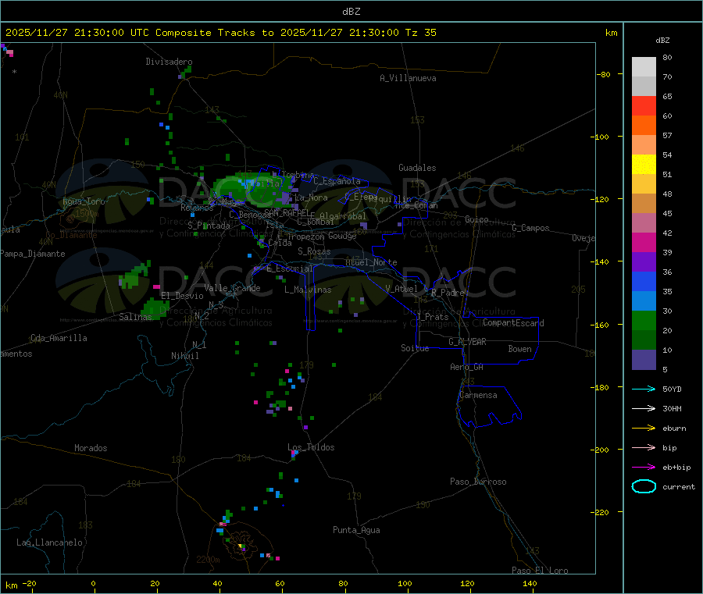703x594 pixels.
Task: Click the eburn yellow arrow legend icon
Action: click(644, 428)
